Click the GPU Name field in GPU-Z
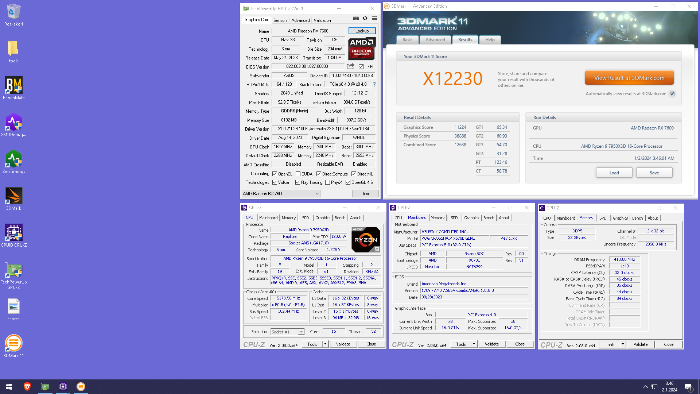The height and width of the screenshot is (394, 700). coord(308,31)
